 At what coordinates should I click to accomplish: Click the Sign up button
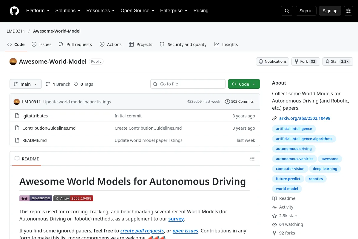click(330, 11)
